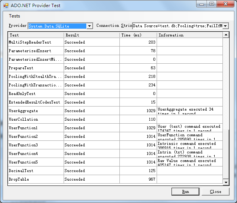Open the Tests menu

point(15,16)
